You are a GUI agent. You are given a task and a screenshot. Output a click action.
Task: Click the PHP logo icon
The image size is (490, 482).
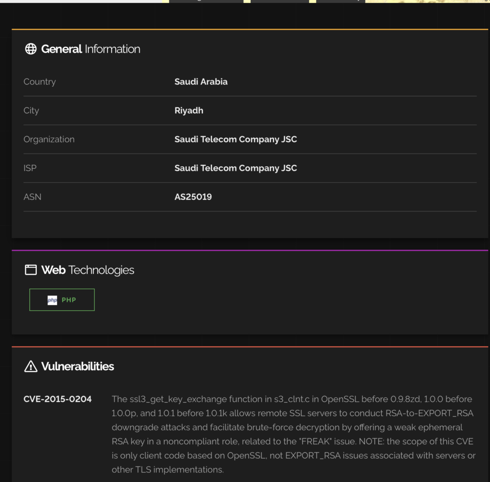click(x=52, y=300)
